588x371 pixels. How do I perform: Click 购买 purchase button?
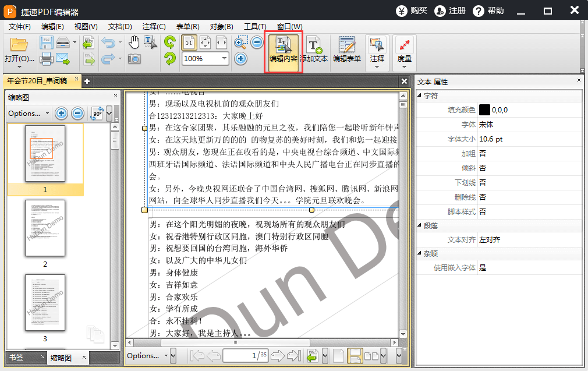pos(412,11)
